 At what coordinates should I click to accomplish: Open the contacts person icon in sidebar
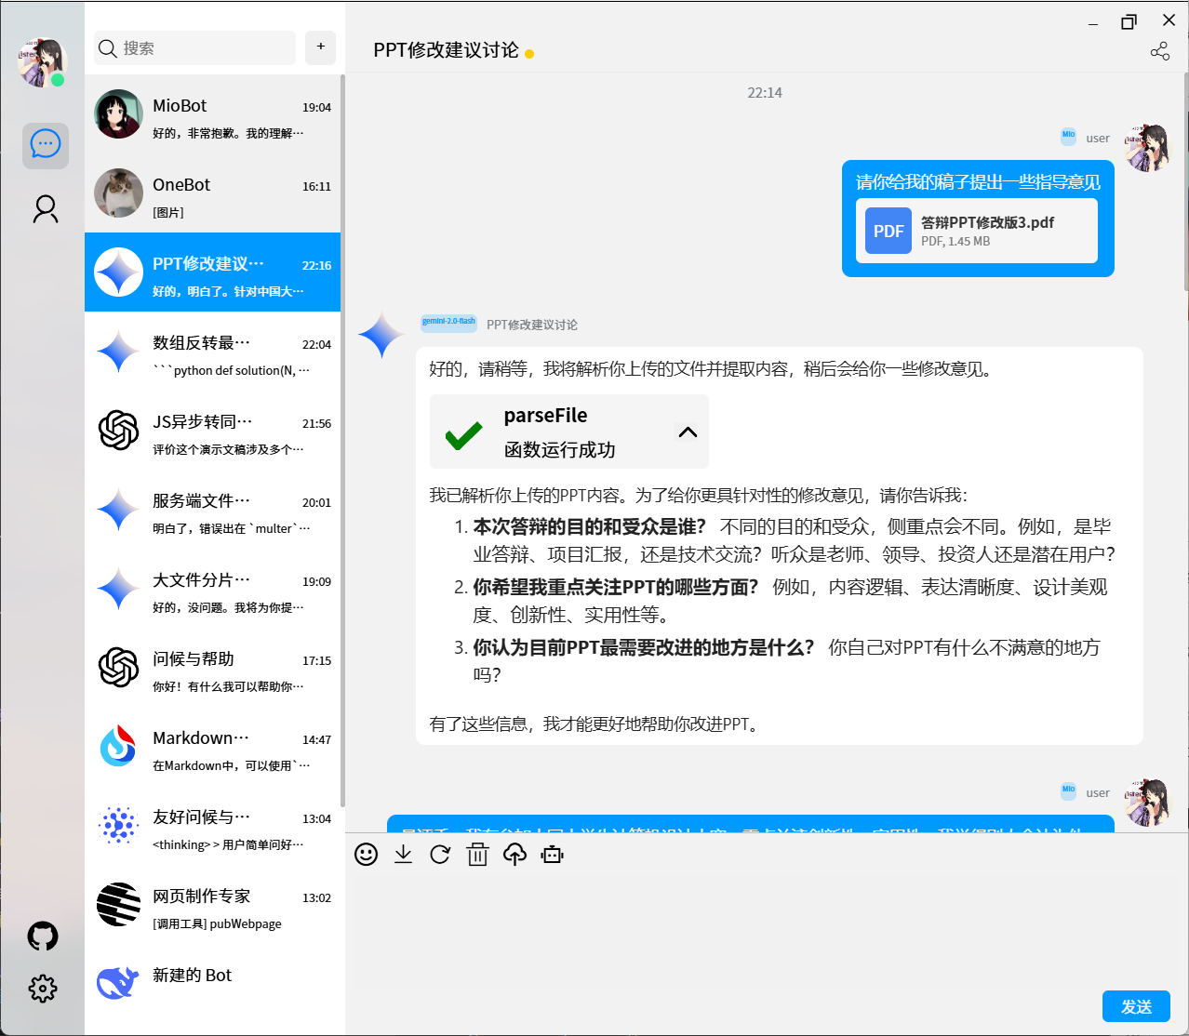[x=46, y=209]
